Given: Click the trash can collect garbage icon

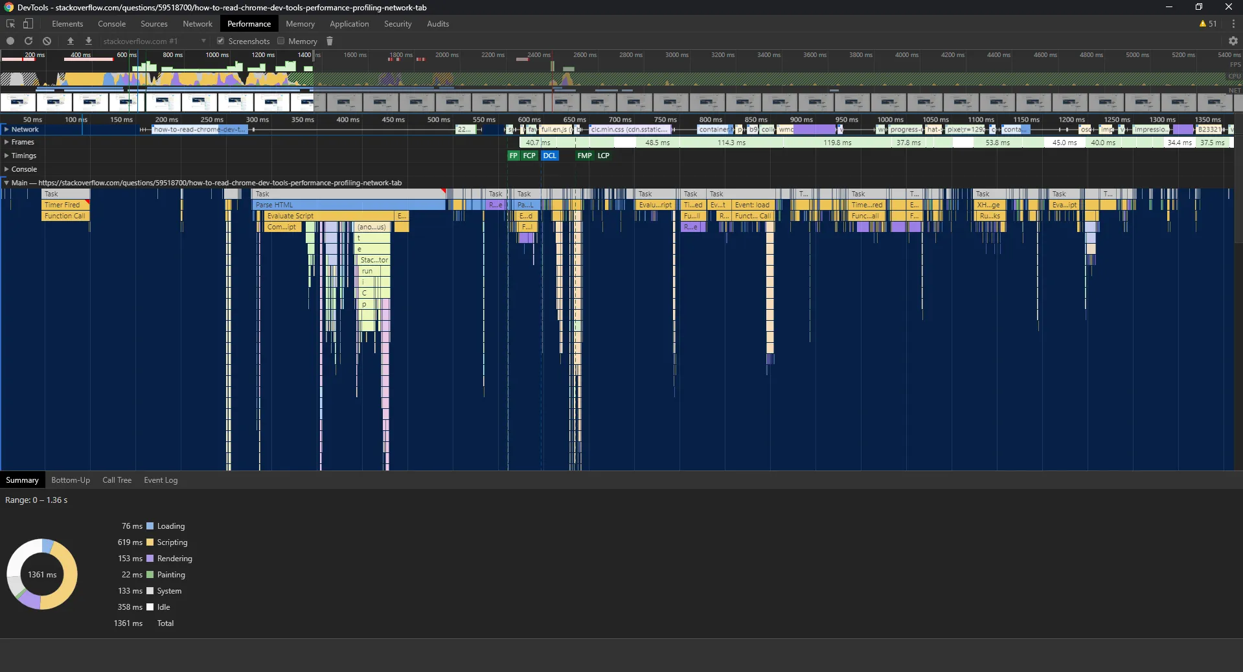Looking at the screenshot, I should coord(330,41).
